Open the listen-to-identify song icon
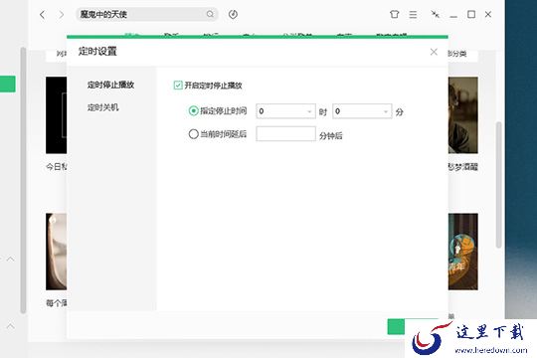 [x=233, y=14]
